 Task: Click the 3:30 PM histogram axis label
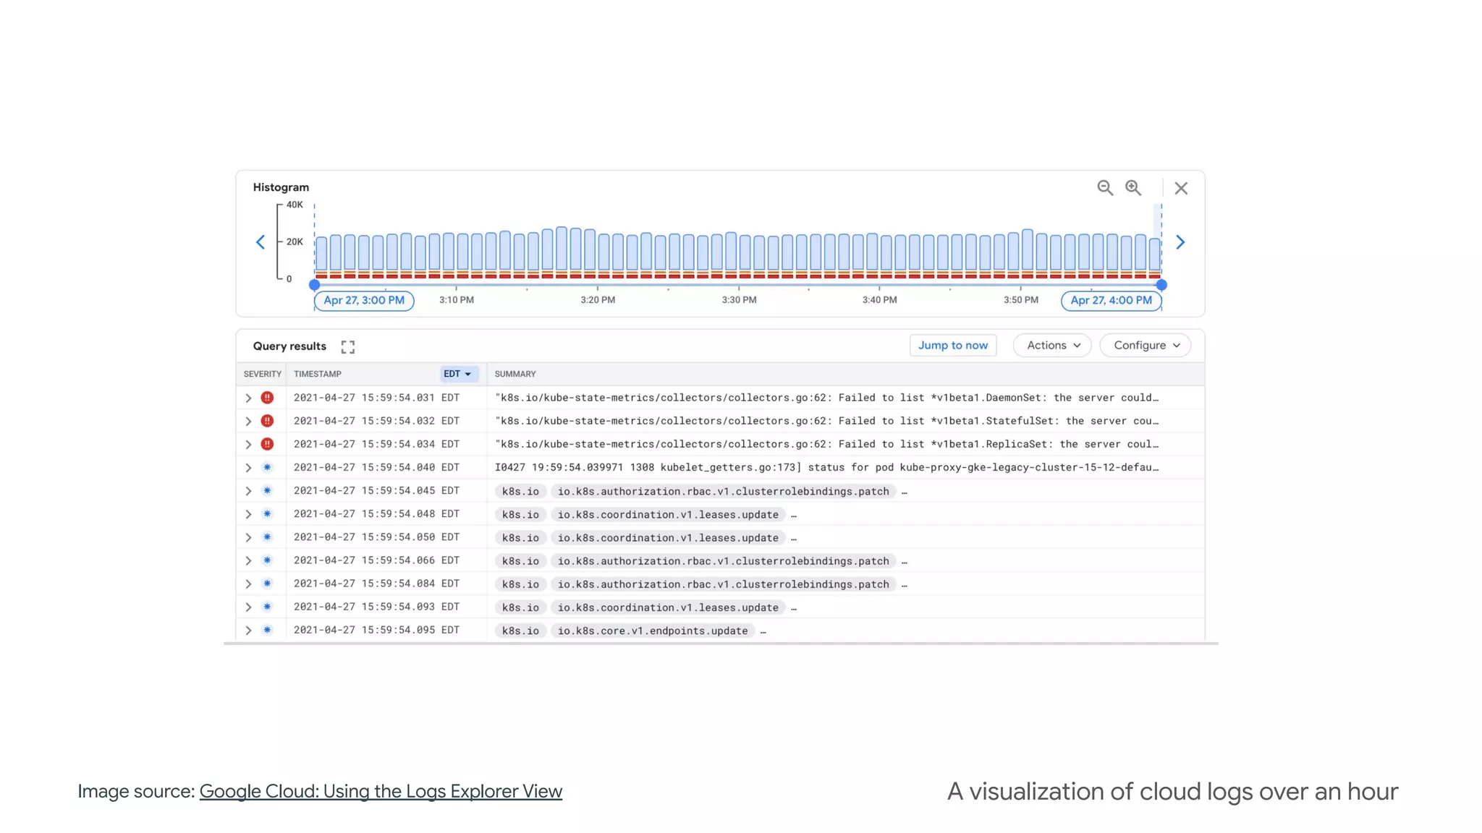(x=739, y=300)
